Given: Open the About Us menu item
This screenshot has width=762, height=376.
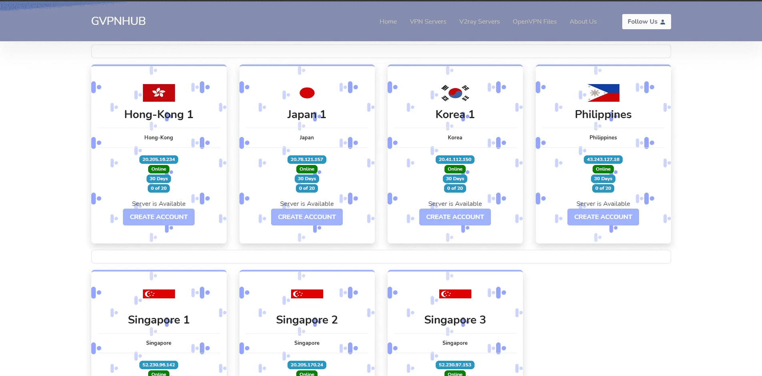Looking at the screenshot, I should (583, 22).
